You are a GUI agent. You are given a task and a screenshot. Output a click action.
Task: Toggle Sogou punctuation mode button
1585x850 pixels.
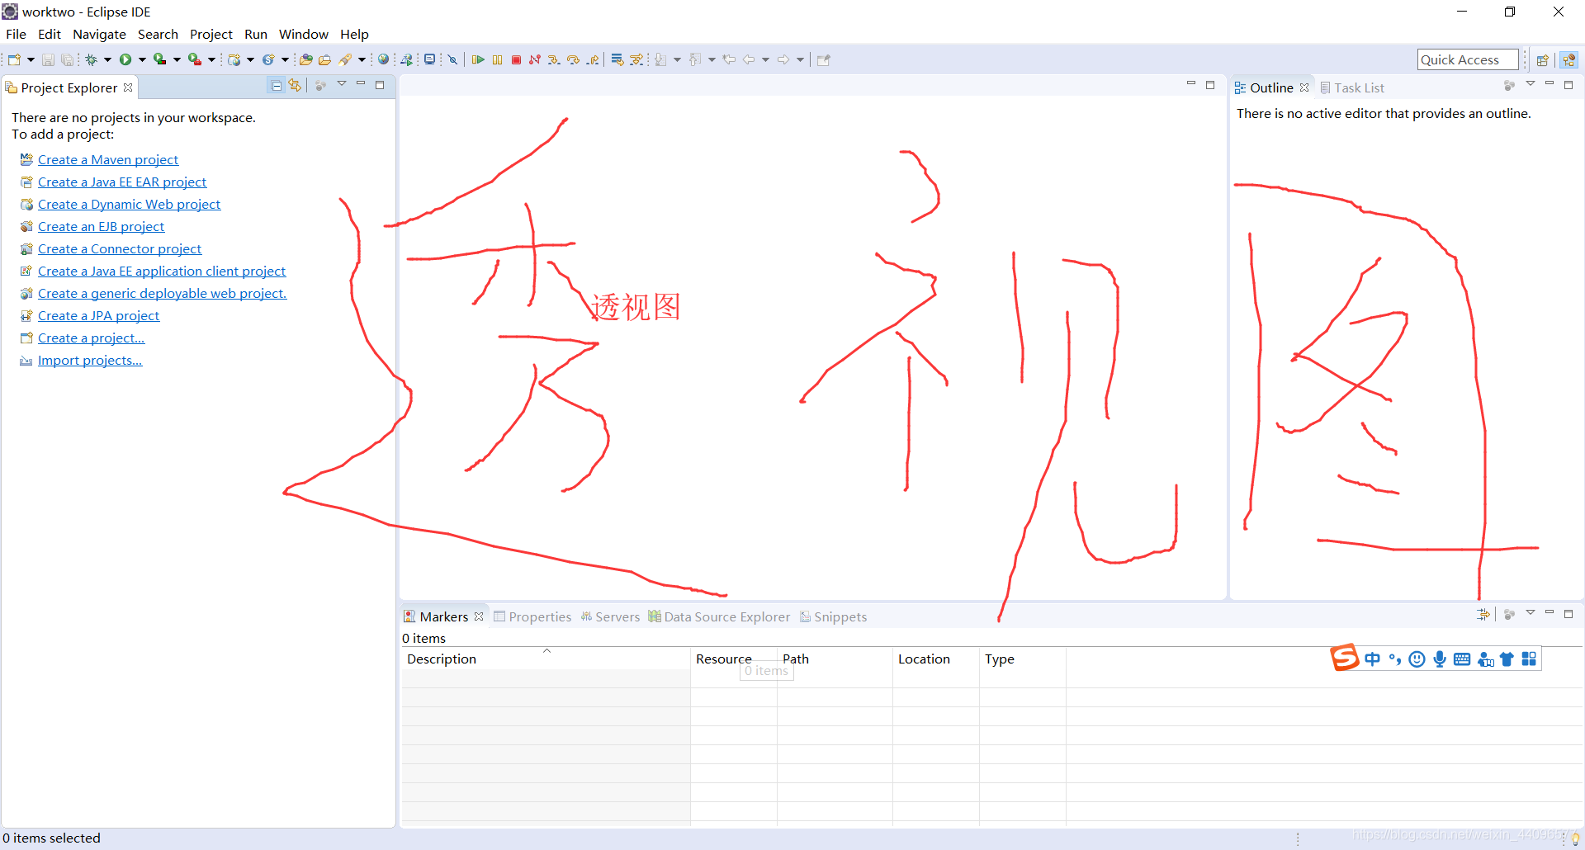[x=1395, y=659]
